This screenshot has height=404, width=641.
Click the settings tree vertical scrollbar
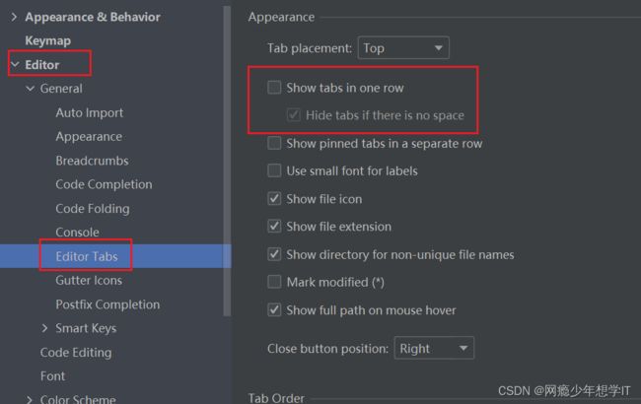tap(227, 160)
